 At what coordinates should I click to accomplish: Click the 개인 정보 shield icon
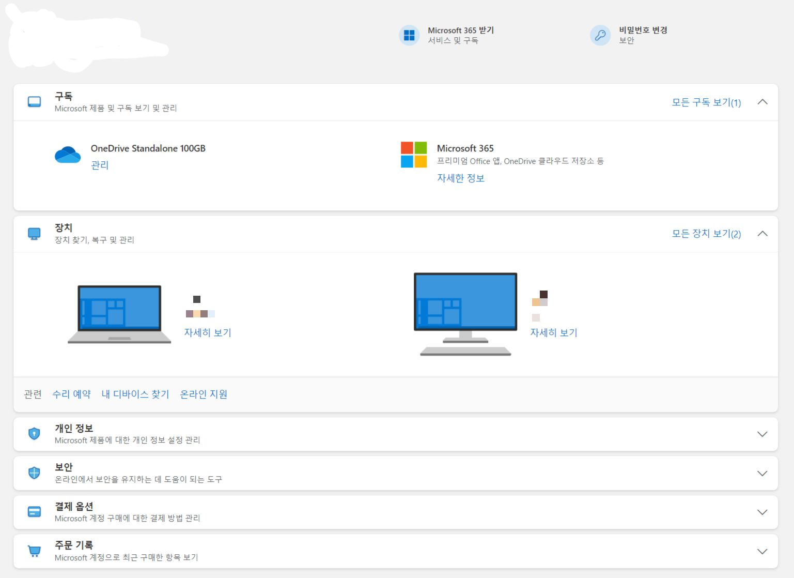coord(34,434)
